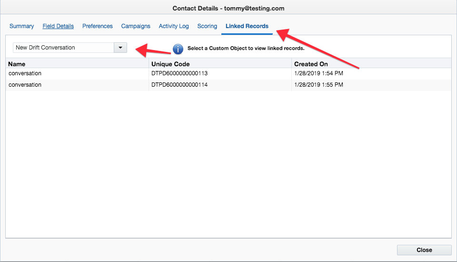This screenshot has height=262, width=457.
Task: Select the conversation name in row DTPD6000000000113
Action: [x=25, y=73]
